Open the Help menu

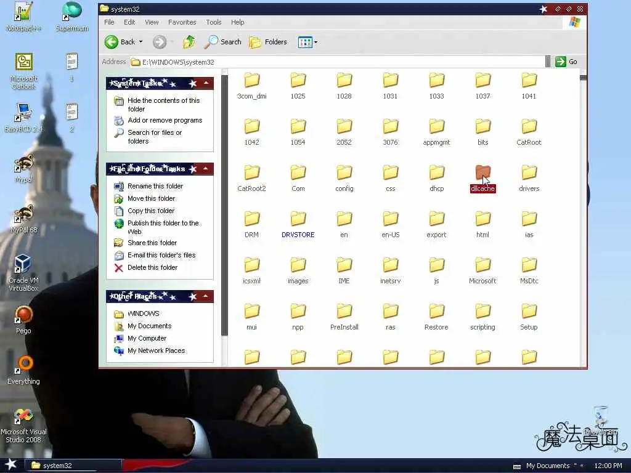tap(237, 22)
